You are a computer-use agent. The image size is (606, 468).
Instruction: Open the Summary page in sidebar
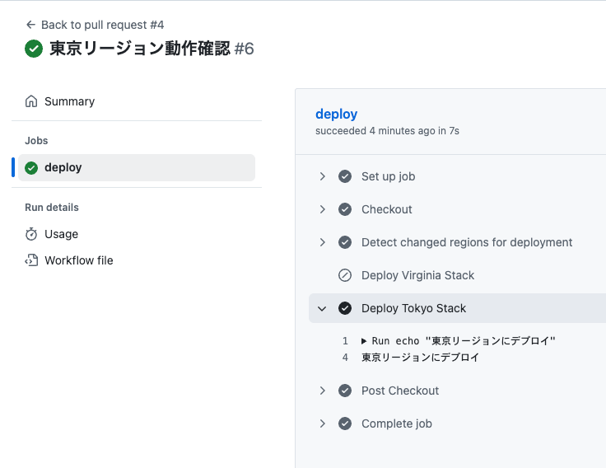click(69, 101)
